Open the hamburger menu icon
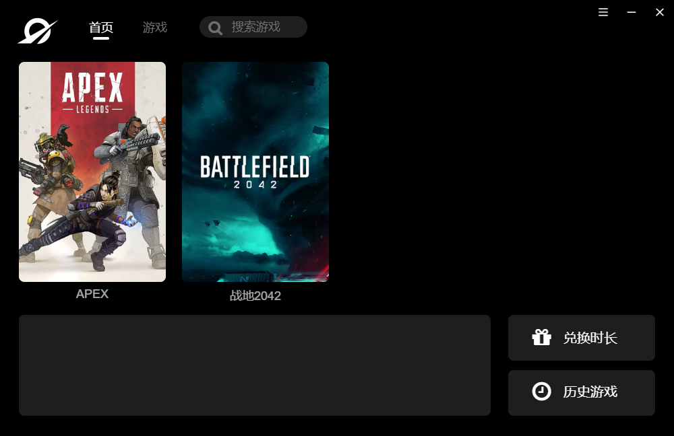Screen dimensions: 674x436 coord(603,12)
